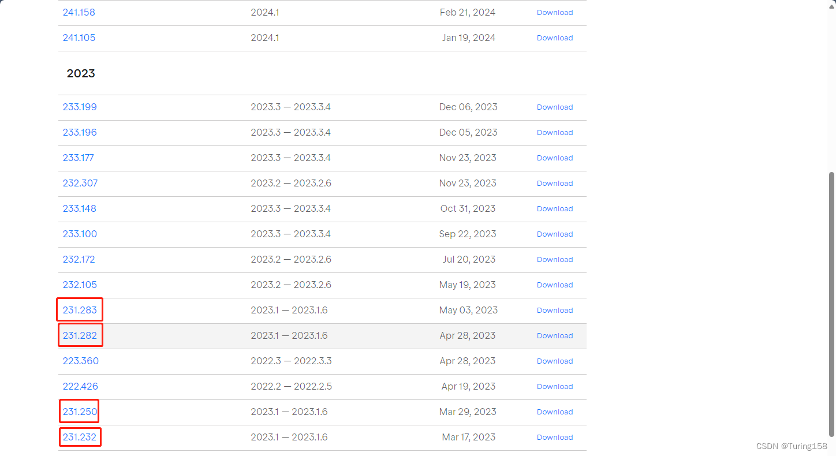This screenshot has width=836, height=456.
Task: Select 2024.1 compatibility for version 241.158
Action: coord(264,12)
